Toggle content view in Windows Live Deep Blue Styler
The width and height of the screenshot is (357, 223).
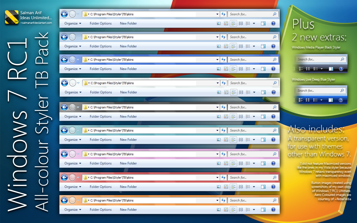301,100
